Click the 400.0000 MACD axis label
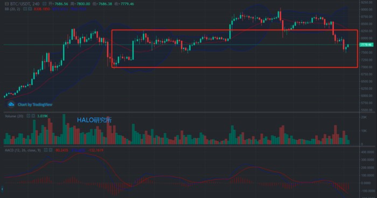Image resolution: width=377 pixels, height=198 pixels. click(367, 152)
